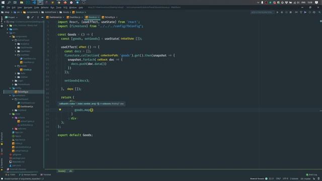Image resolution: width=322 pixels, height=181 pixels.
Task: Open the Tools menu
Action: [59, 8]
